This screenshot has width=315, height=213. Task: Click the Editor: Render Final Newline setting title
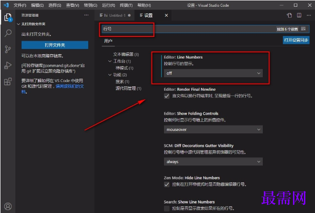pyautogui.click(x=190, y=89)
